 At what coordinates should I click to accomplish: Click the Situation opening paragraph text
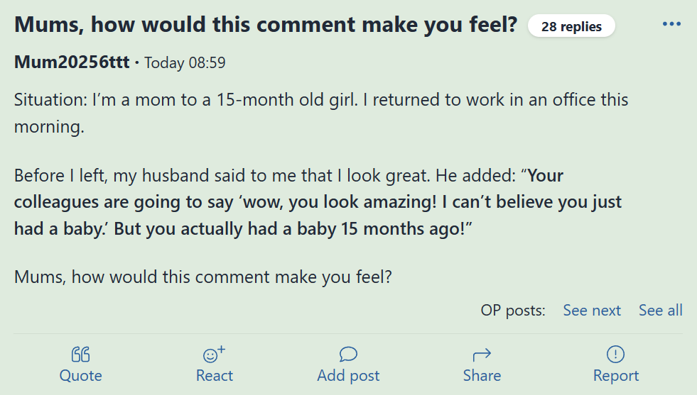coord(321,113)
